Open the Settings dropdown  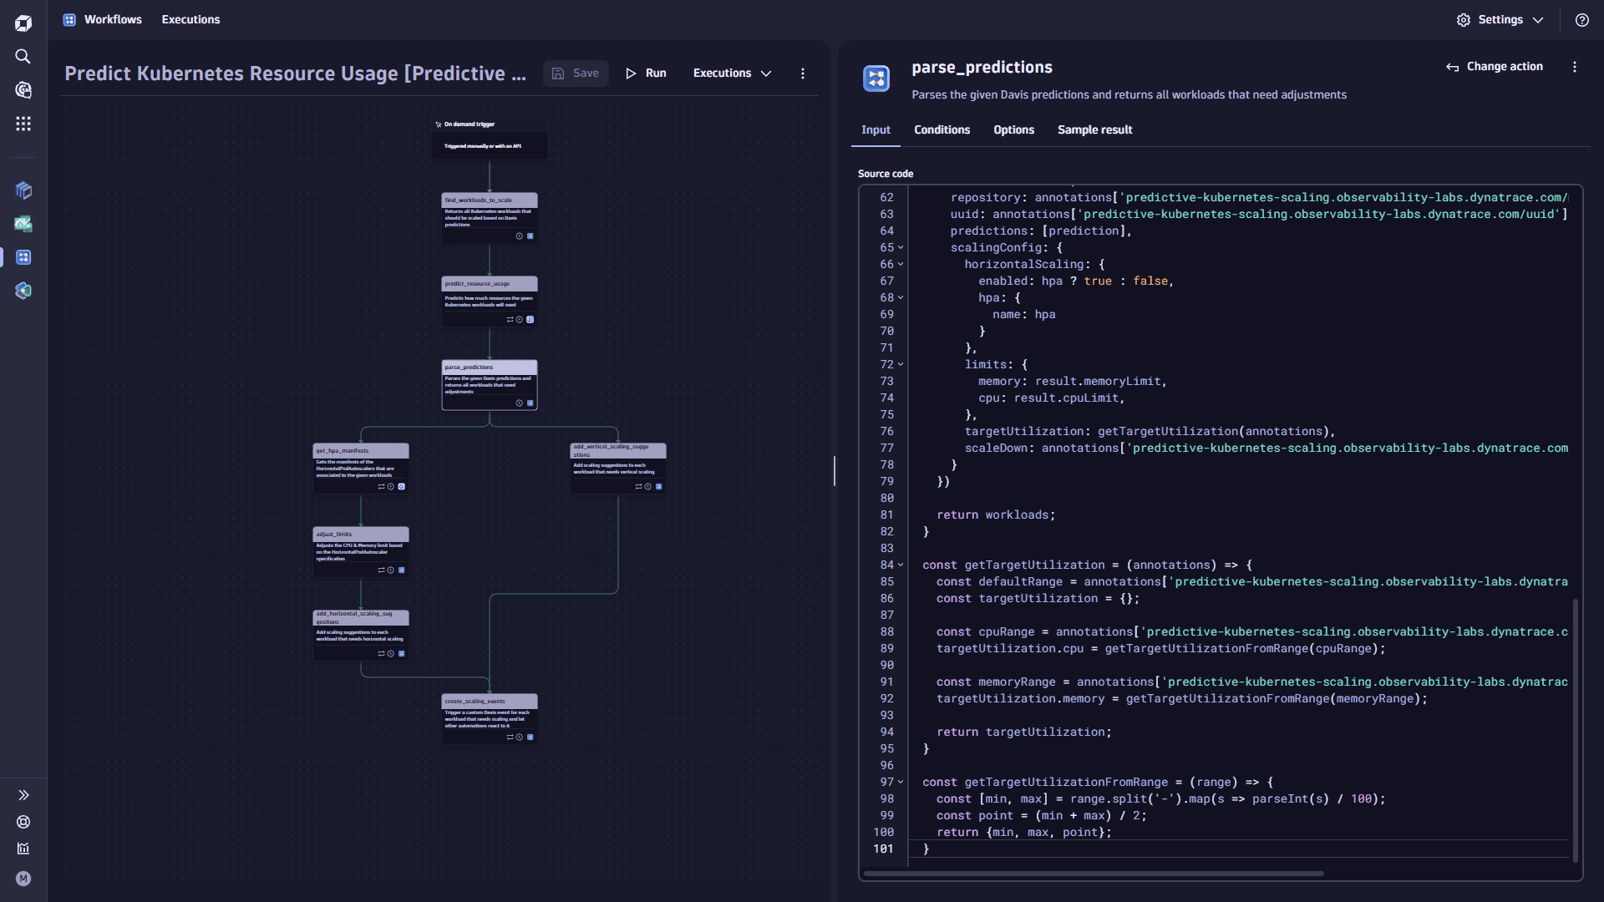(1500, 20)
